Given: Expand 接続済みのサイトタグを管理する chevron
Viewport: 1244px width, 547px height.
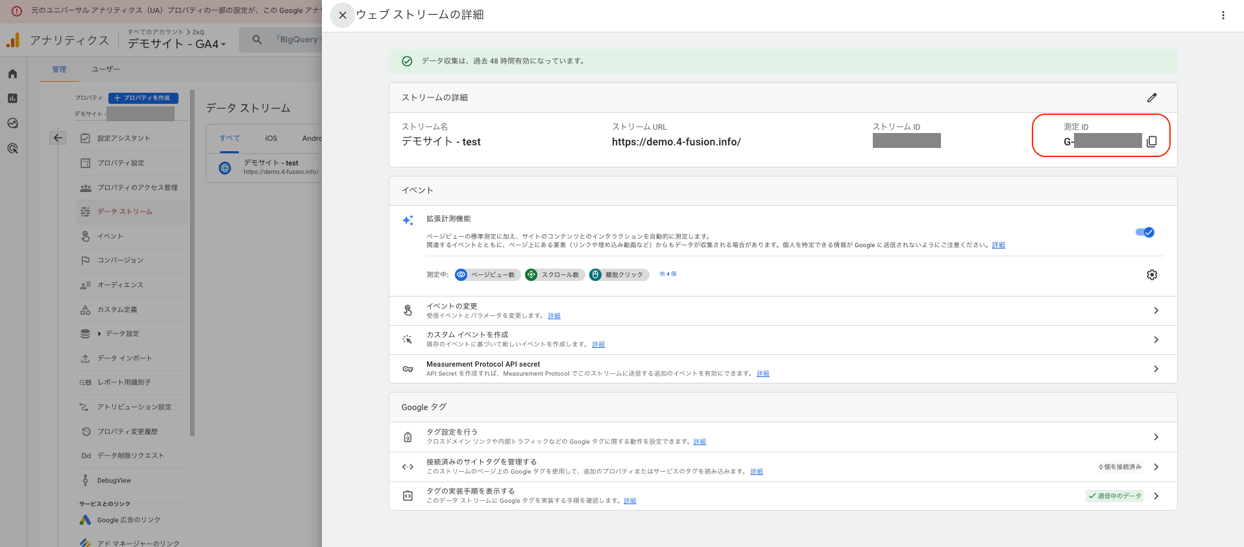Looking at the screenshot, I should coord(1156,467).
